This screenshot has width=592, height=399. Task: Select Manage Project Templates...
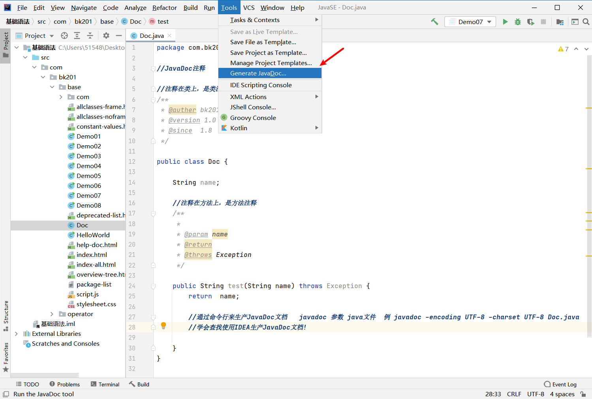(x=270, y=63)
